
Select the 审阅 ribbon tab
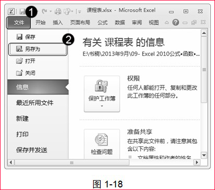[x=137, y=22]
